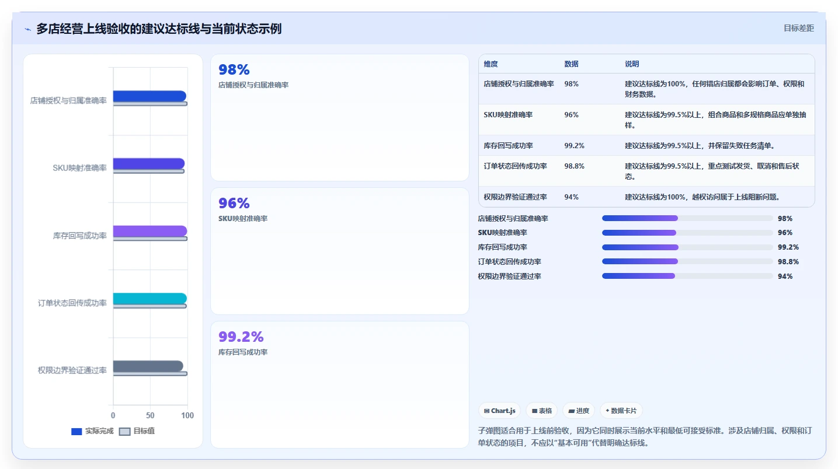The height and width of the screenshot is (469, 838).
Task: Click the 目标差距 label in header
Action: click(798, 28)
